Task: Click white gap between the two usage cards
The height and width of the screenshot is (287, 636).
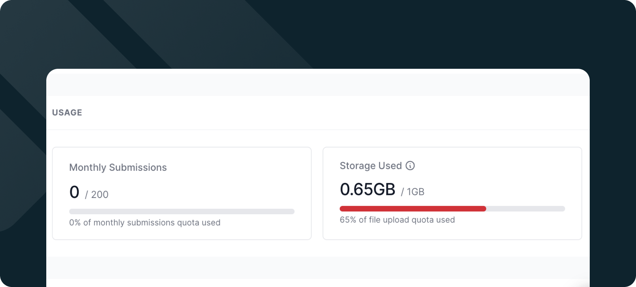Action: (317, 194)
